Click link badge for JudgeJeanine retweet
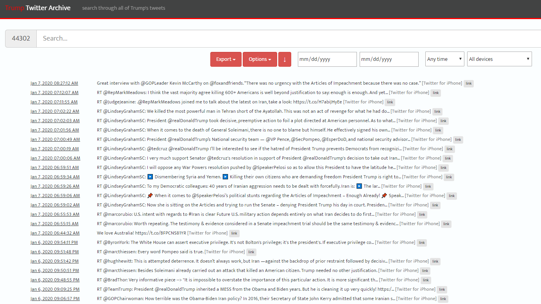 390,102
